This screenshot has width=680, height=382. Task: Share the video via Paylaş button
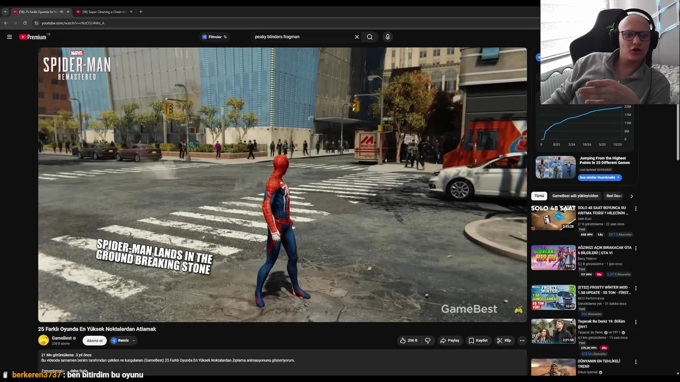point(449,341)
